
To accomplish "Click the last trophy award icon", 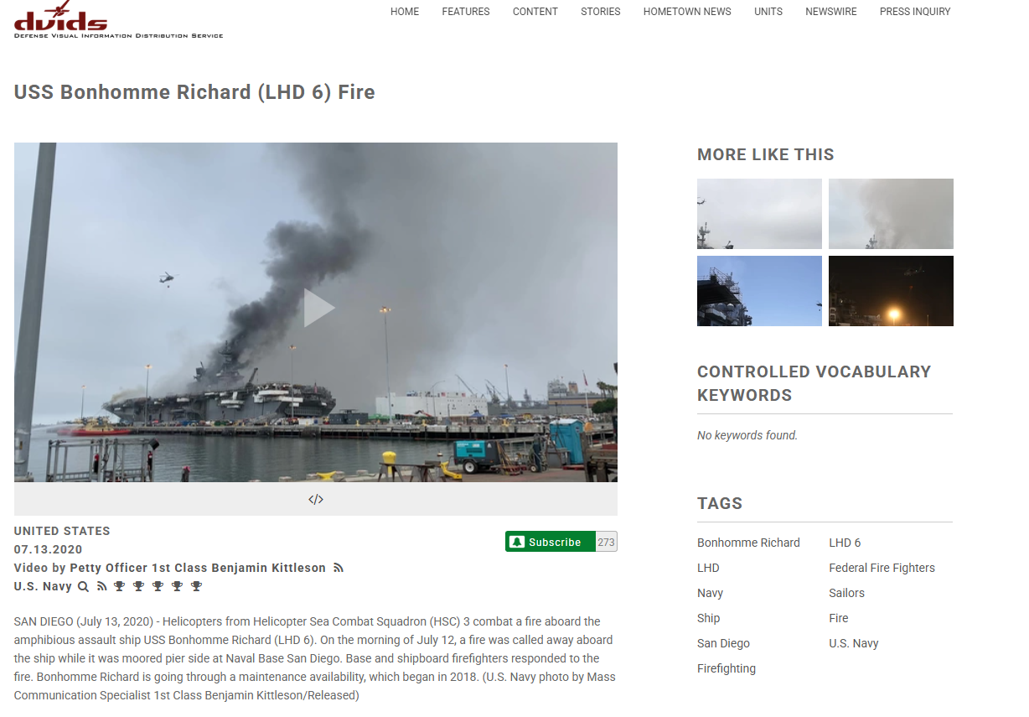I will (197, 586).
